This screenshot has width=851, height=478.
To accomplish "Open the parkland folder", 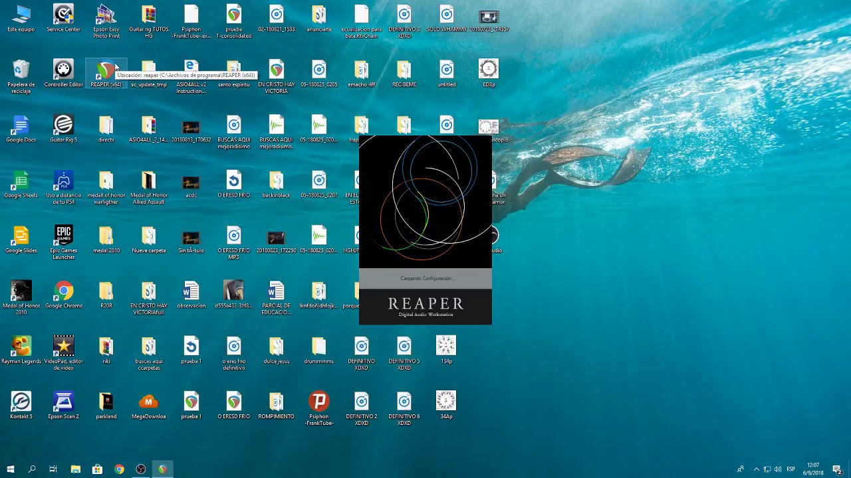I will 106,406.
